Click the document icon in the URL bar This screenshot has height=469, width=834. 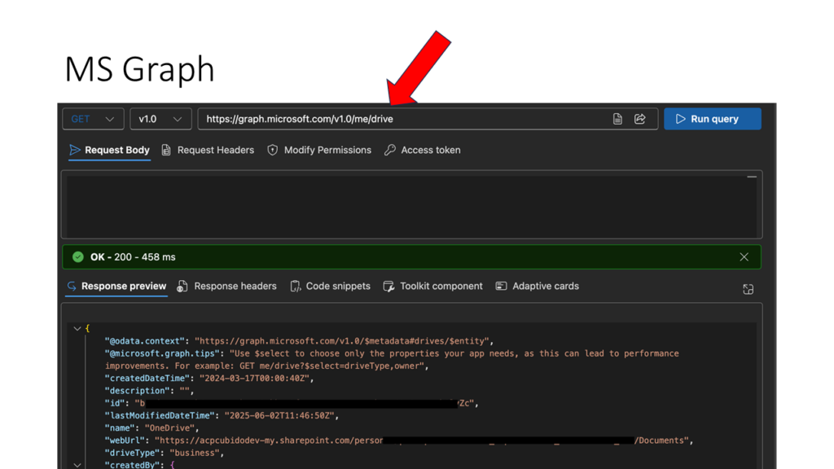[x=617, y=119]
